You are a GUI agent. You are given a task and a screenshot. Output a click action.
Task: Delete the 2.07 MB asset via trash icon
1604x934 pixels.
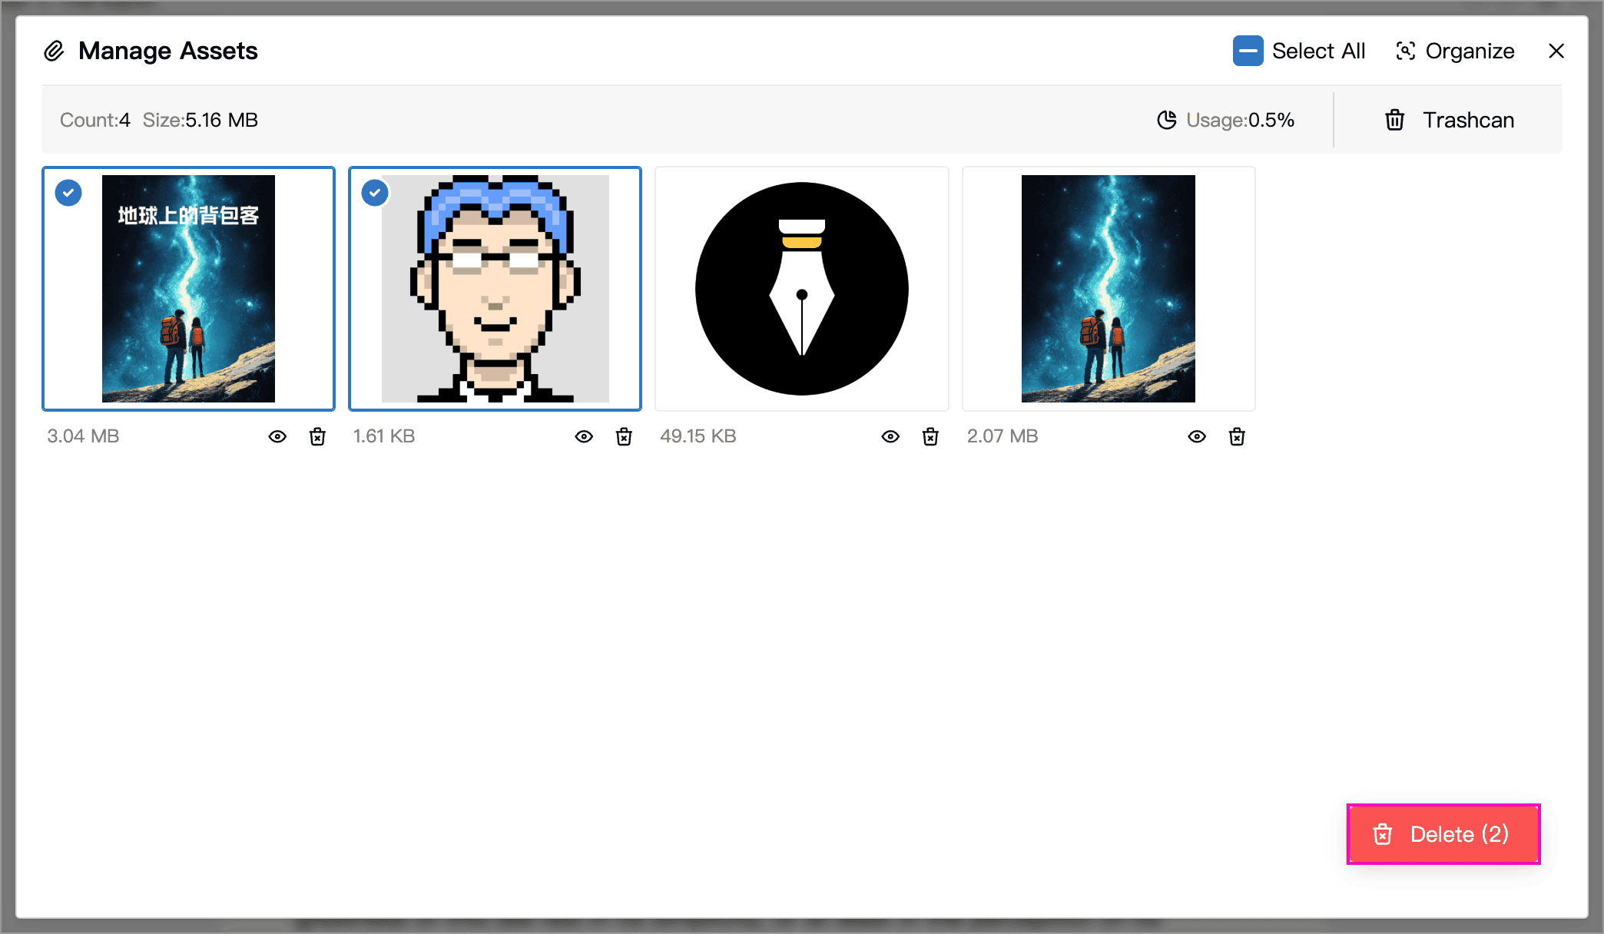[1237, 437]
